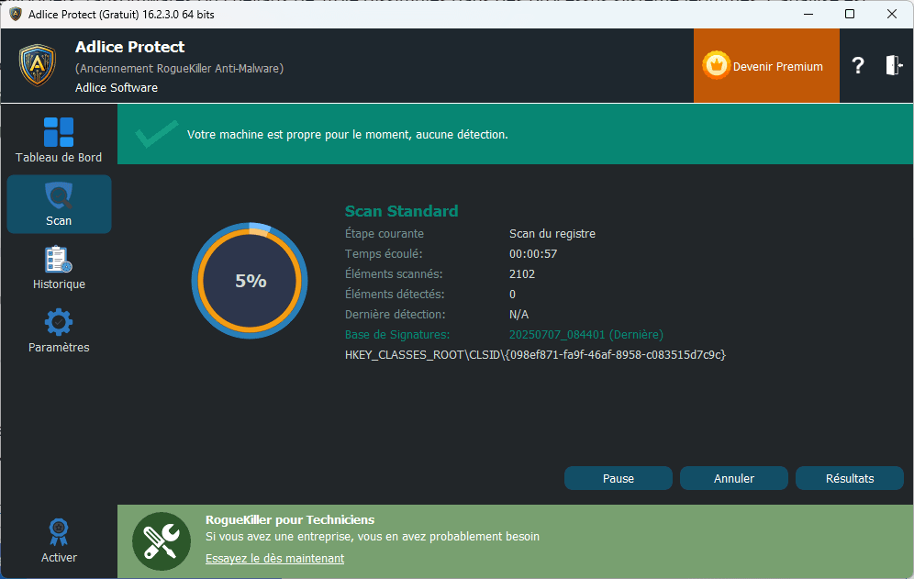Screen dimensions: 914x579
Task: Click the title bar Adlice app icon
Action: coord(16,14)
